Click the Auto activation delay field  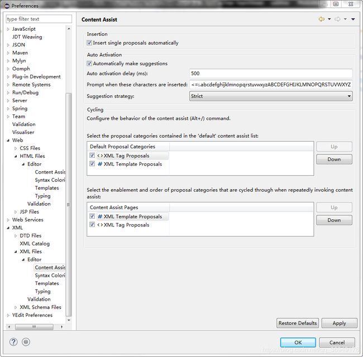coord(271,74)
